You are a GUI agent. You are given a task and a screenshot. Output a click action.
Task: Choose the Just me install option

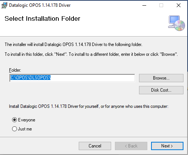(x=14, y=129)
